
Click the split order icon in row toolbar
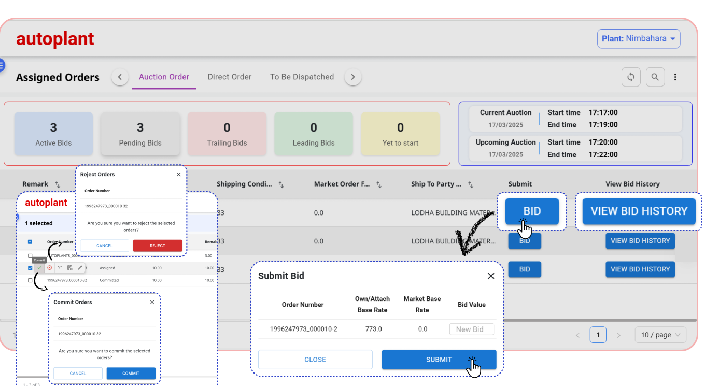60,268
